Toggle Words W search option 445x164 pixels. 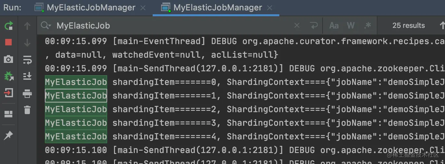pos(351,25)
